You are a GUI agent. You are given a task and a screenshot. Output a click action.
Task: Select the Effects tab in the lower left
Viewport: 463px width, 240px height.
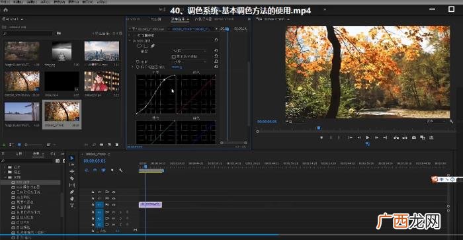[x=36, y=153]
